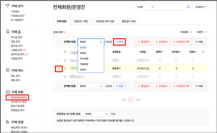Click the 카페 운영 chart icon
Screen dimensions: 217x133
click(x=7, y=122)
